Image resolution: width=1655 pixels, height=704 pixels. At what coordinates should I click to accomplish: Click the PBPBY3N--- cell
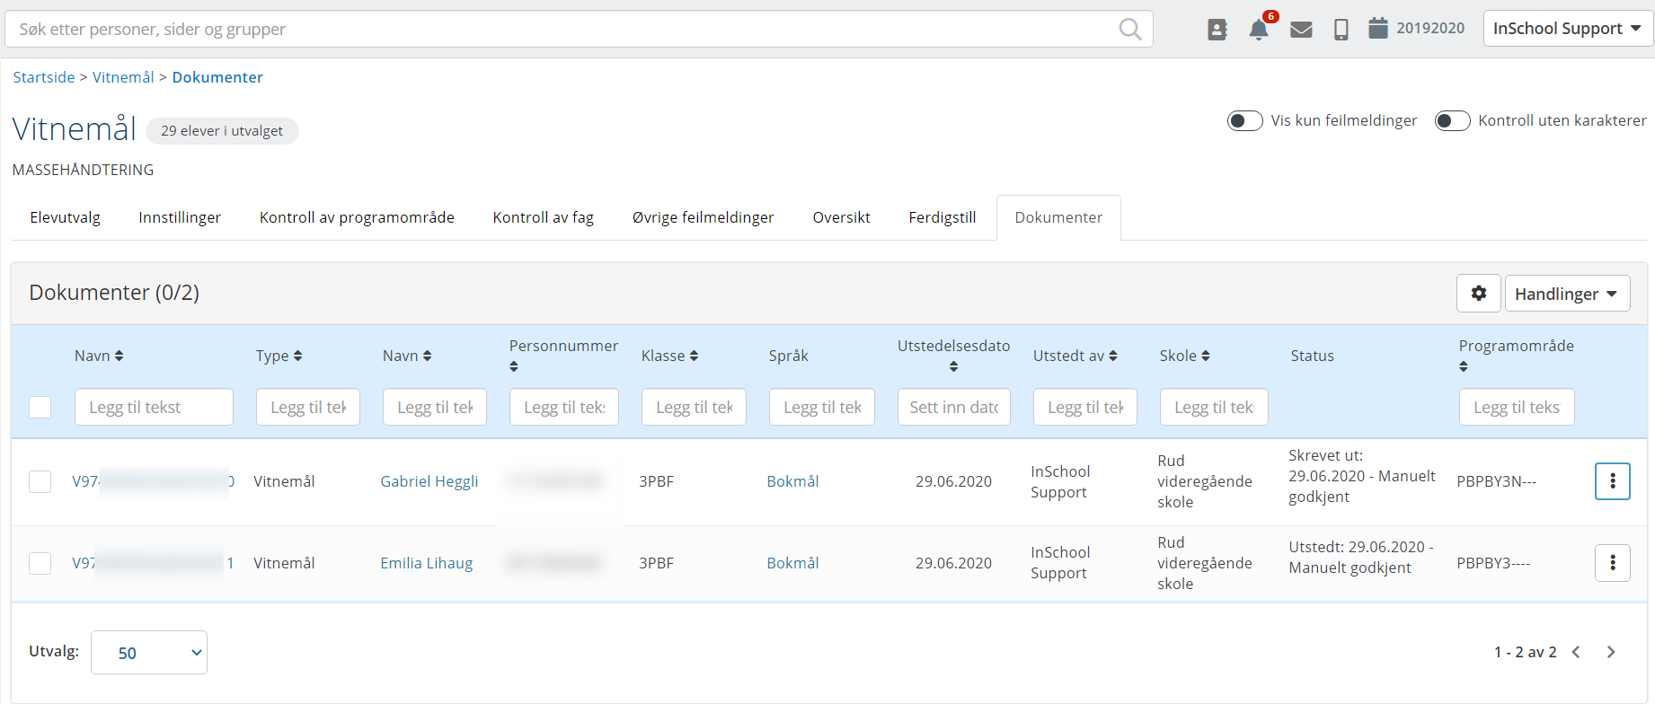(x=1497, y=481)
